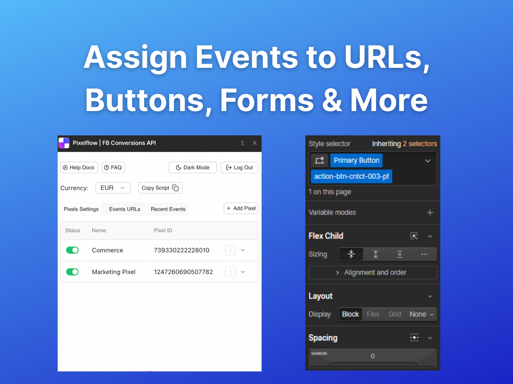This screenshot has width=513, height=384.
Task: Click the Spacing box-model icon
Action: coord(414,338)
